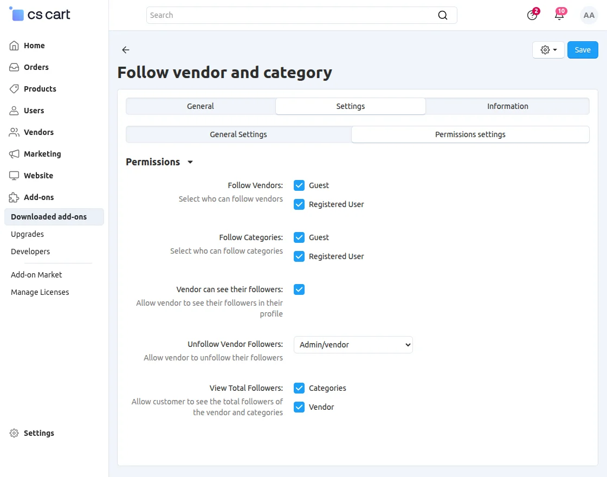Screen dimensions: 607x477
Task: Open Developers in sidebar
Action: pyautogui.click(x=30, y=252)
